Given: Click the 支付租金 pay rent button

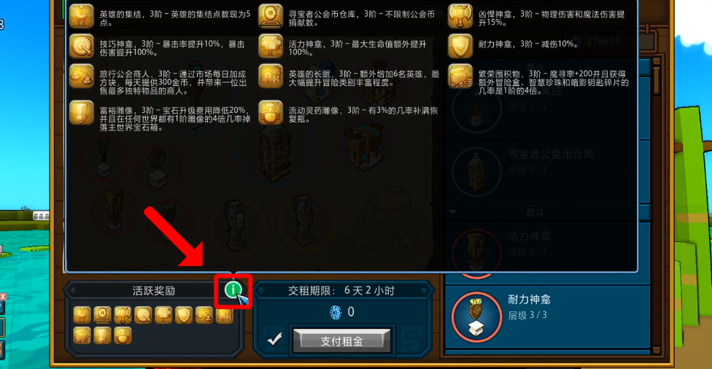Looking at the screenshot, I should (x=342, y=341).
